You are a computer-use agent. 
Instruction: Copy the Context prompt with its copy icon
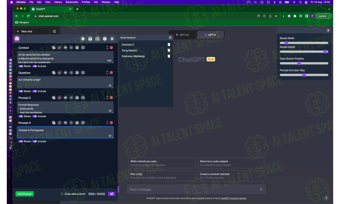pyautogui.click(x=54, y=48)
